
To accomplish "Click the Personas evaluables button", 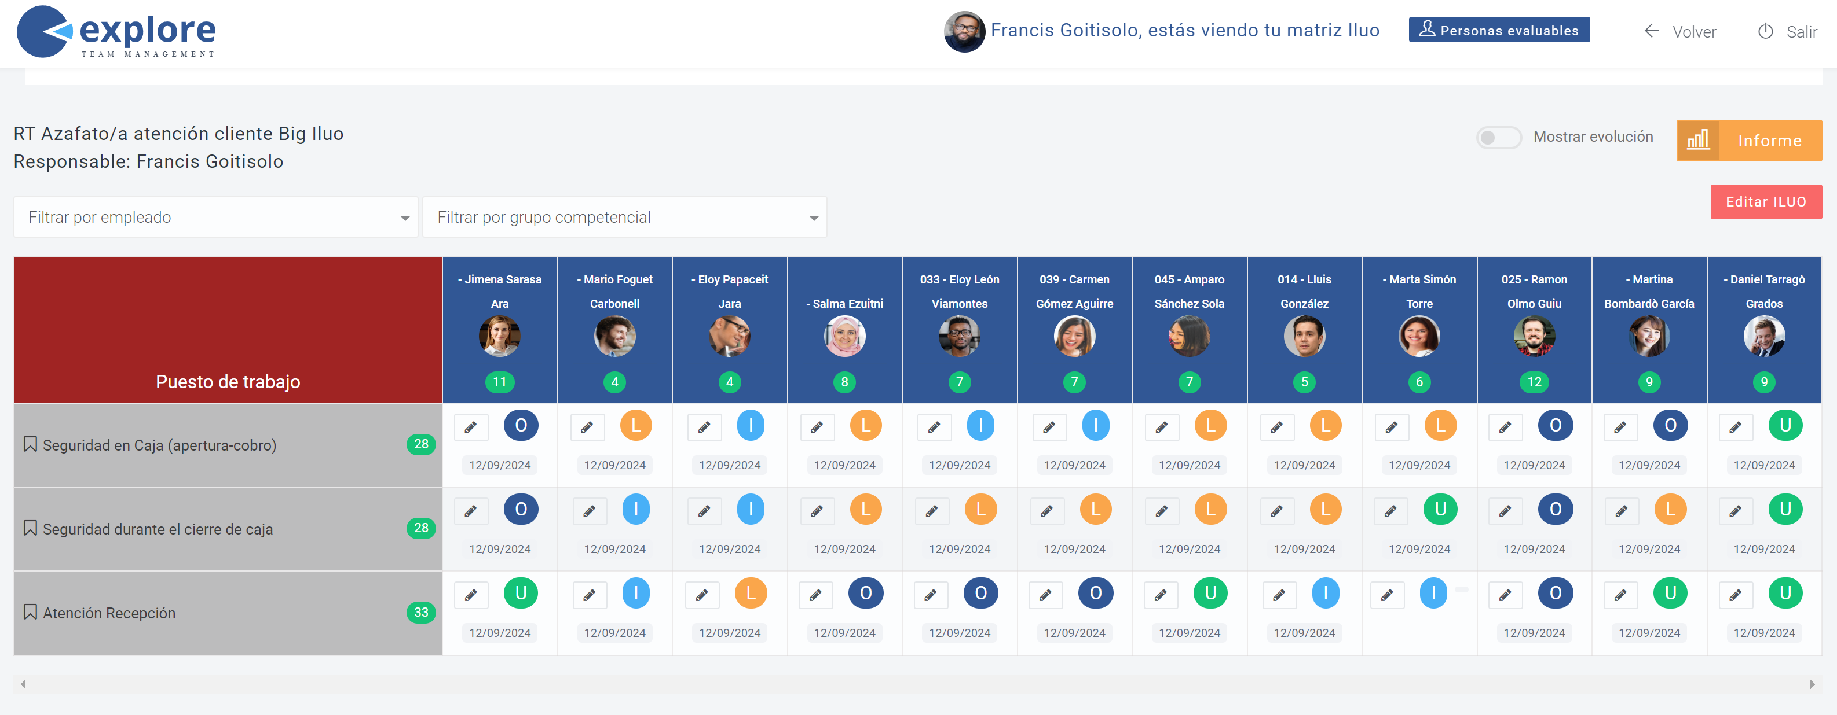I will tap(1499, 30).
